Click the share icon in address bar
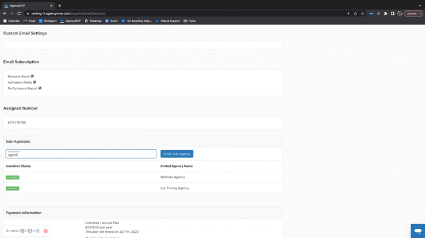The height and width of the screenshot is (238, 425). click(355, 14)
